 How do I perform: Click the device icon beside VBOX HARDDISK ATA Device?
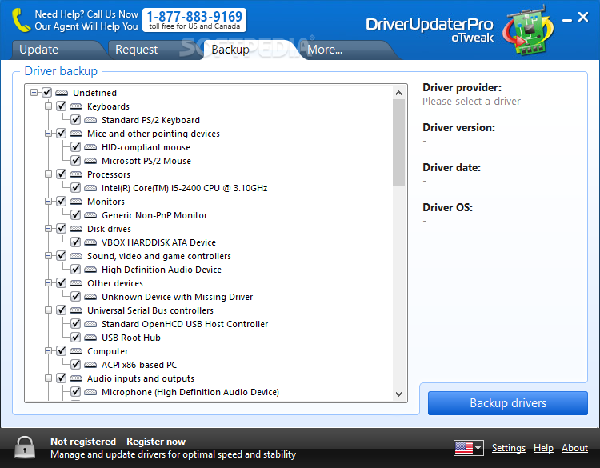[90, 242]
